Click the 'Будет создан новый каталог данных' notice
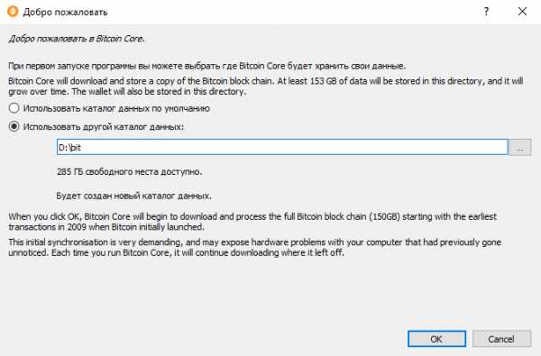Viewport: 541px width, 356px height. pos(133,196)
